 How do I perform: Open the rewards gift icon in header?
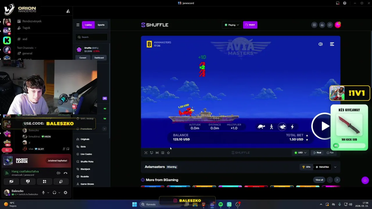click(322, 25)
